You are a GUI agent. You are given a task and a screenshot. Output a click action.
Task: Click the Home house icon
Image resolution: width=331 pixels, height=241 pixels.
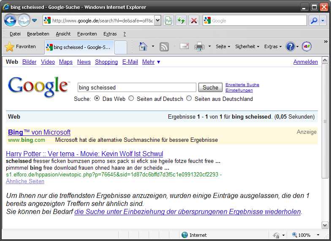click(143, 46)
